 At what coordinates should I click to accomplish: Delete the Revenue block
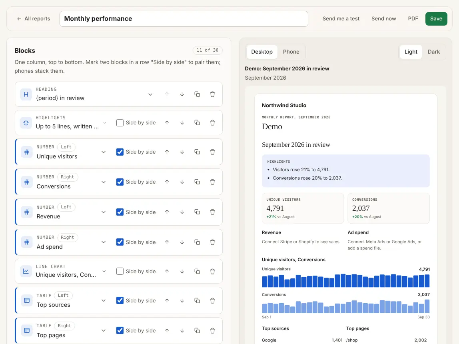pyautogui.click(x=213, y=212)
